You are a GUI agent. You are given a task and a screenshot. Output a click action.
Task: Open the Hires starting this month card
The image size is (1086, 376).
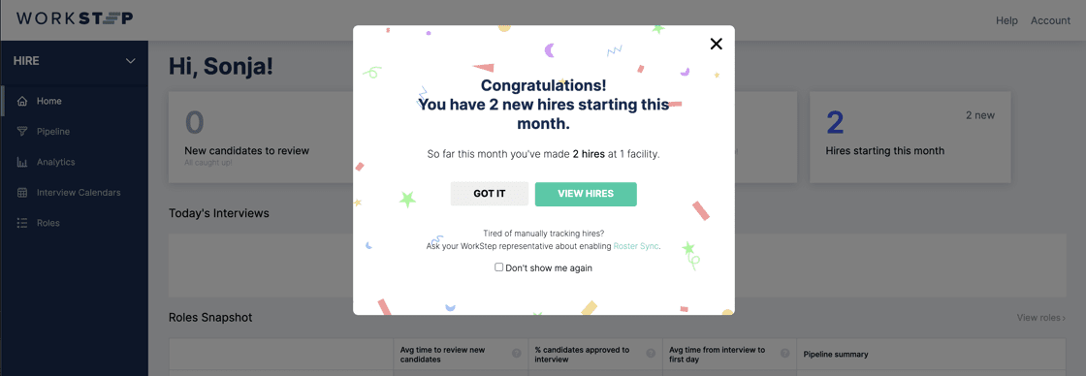pyautogui.click(x=910, y=137)
